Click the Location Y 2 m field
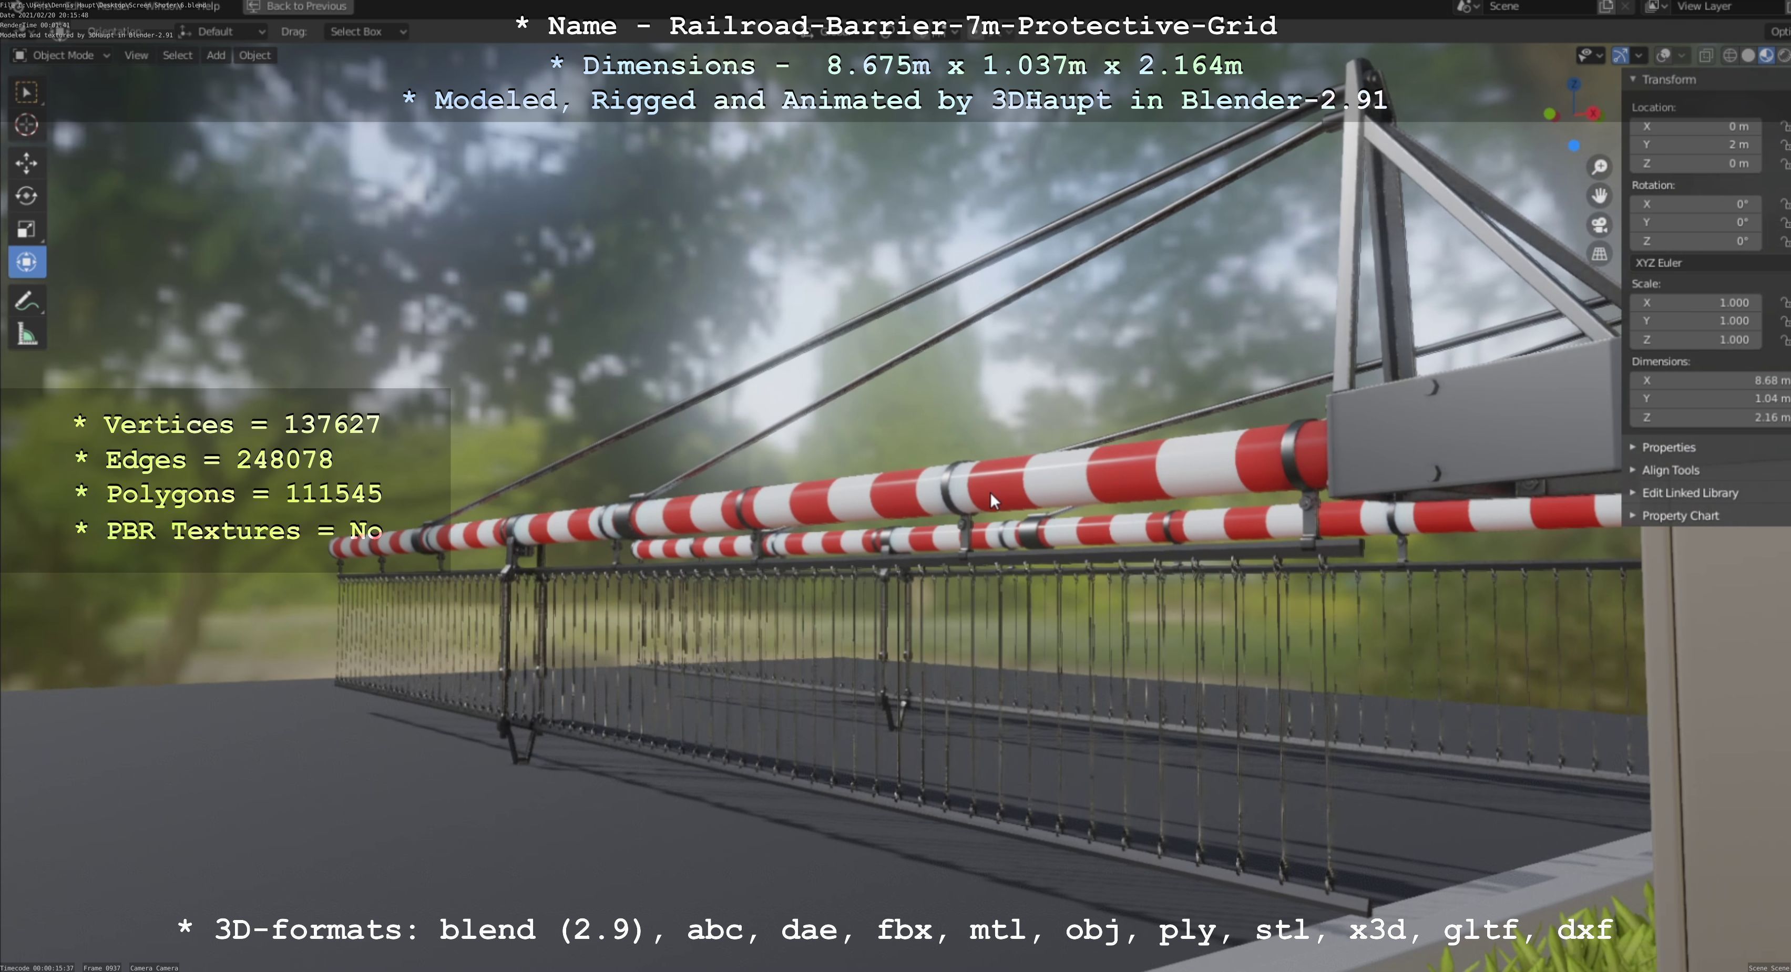The width and height of the screenshot is (1791, 972). [1696, 144]
